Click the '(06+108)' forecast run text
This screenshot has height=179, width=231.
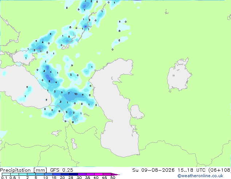220,170
